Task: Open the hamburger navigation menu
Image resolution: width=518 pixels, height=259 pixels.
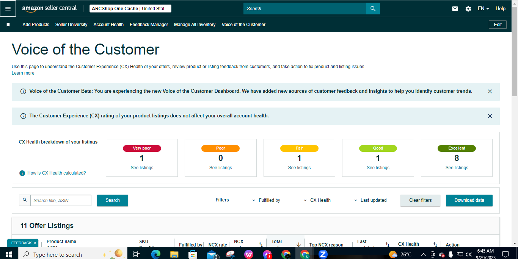Action: pyautogui.click(x=8, y=8)
